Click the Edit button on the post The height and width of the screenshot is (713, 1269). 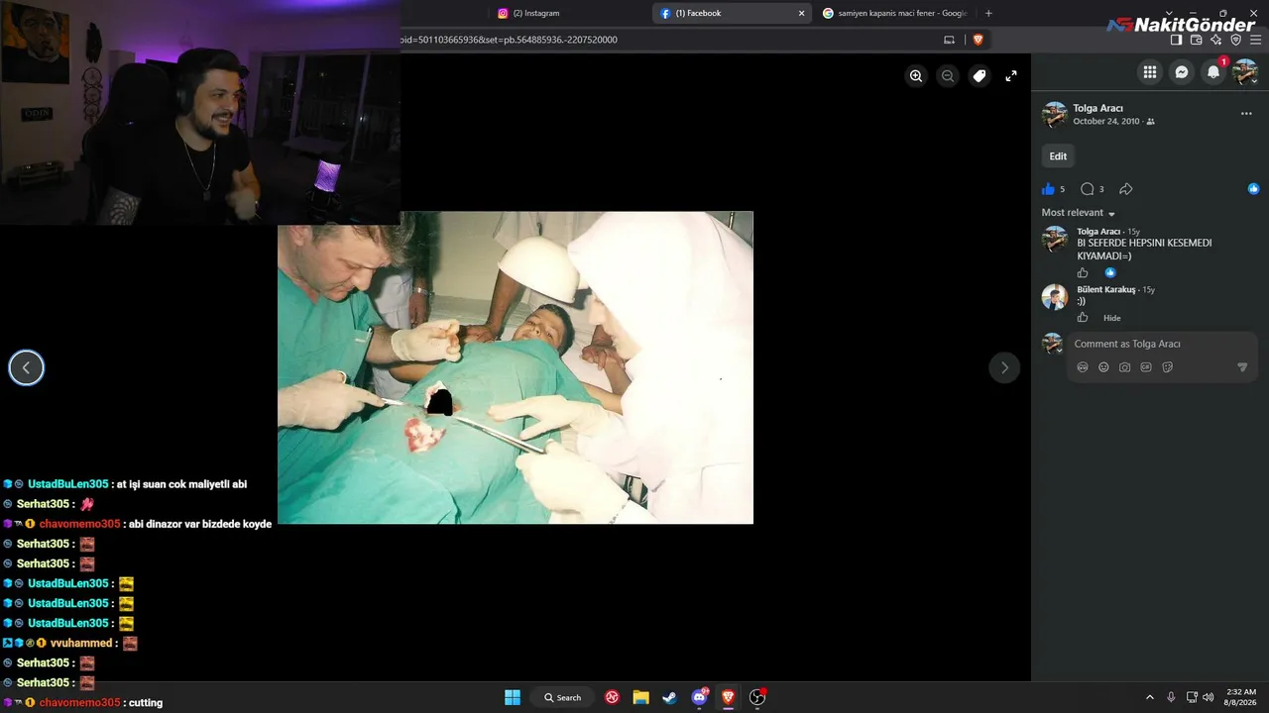point(1058,156)
